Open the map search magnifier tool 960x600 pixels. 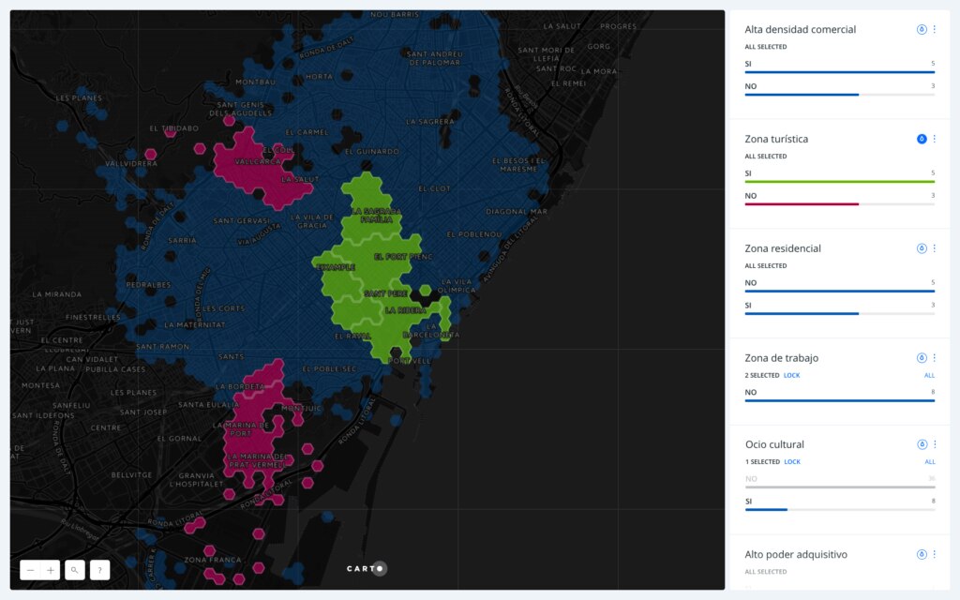pos(75,570)
